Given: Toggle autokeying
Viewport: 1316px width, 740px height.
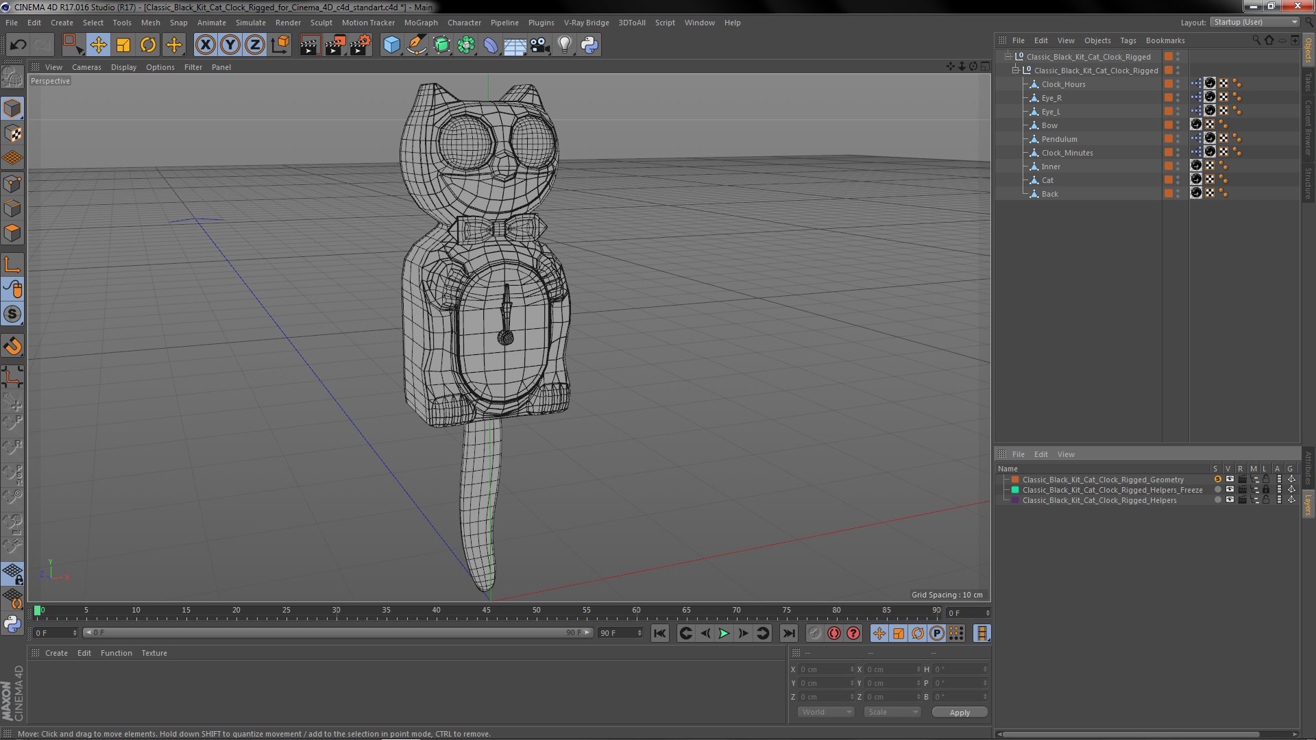Looking at the screenshot, I should click(x=834, y=634).
